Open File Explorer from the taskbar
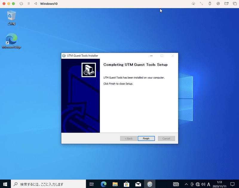Screen dimensions: 239x188 click(x=115, y=184)
